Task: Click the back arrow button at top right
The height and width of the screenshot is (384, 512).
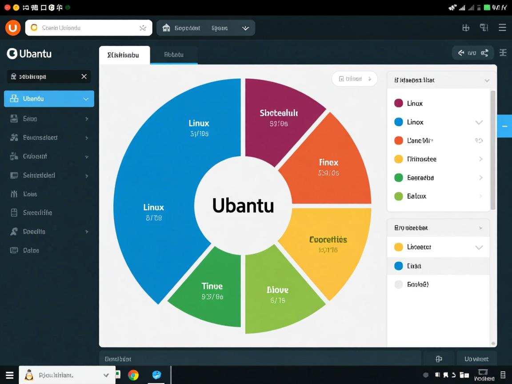Action: (x=461, y=52)
